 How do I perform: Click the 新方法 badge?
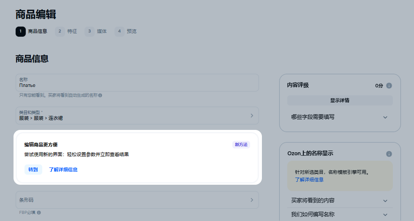pyautogui.click(x=241, y=145)
